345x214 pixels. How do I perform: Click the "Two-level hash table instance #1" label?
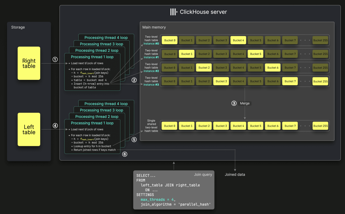(x=151, y=54)
